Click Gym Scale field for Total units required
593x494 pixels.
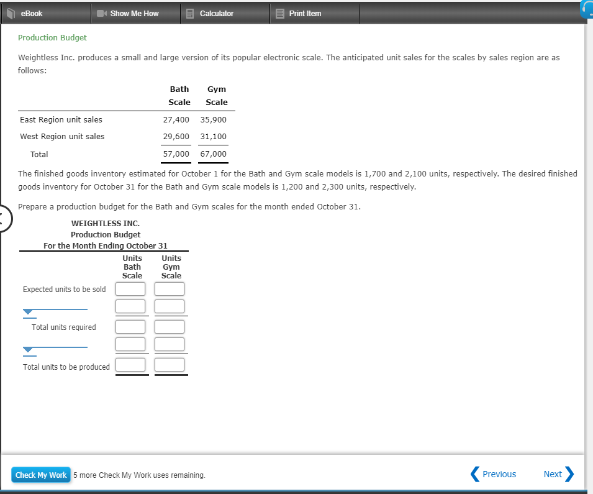[170, 327]
